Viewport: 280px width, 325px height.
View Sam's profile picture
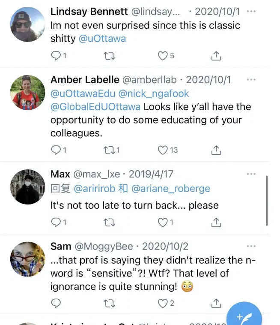pos(27,259)
